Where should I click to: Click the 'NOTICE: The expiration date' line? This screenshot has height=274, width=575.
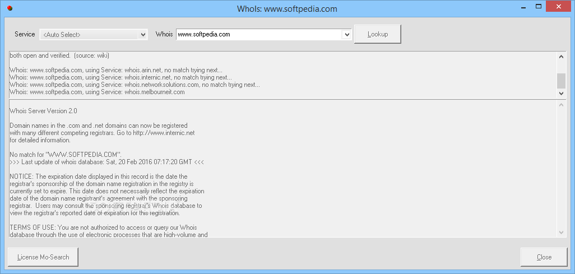coord(99,177)
